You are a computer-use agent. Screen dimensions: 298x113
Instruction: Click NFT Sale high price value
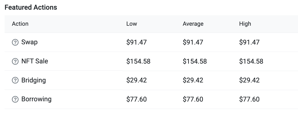pyautogui.click(x=251, y=61)
